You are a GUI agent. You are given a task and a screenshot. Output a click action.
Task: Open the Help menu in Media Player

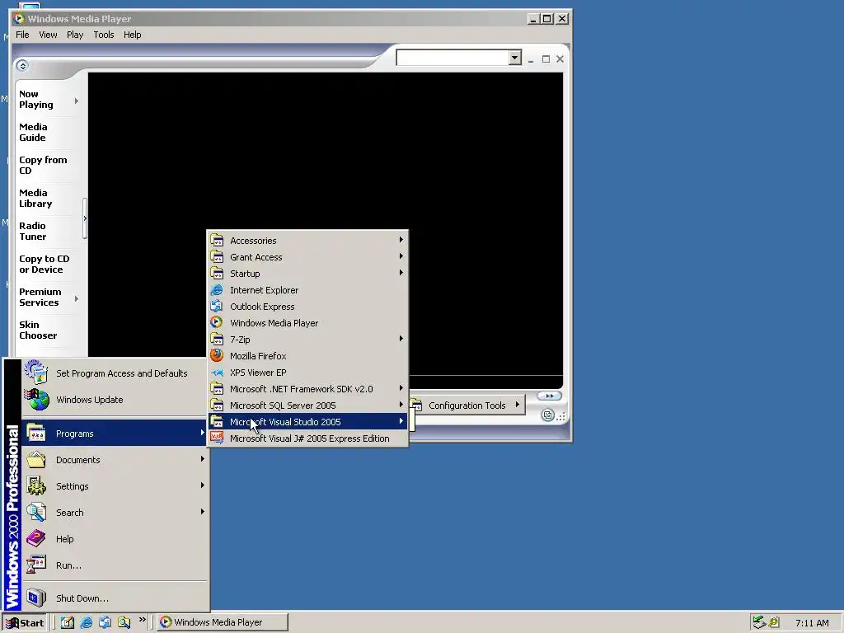(133, 35)
